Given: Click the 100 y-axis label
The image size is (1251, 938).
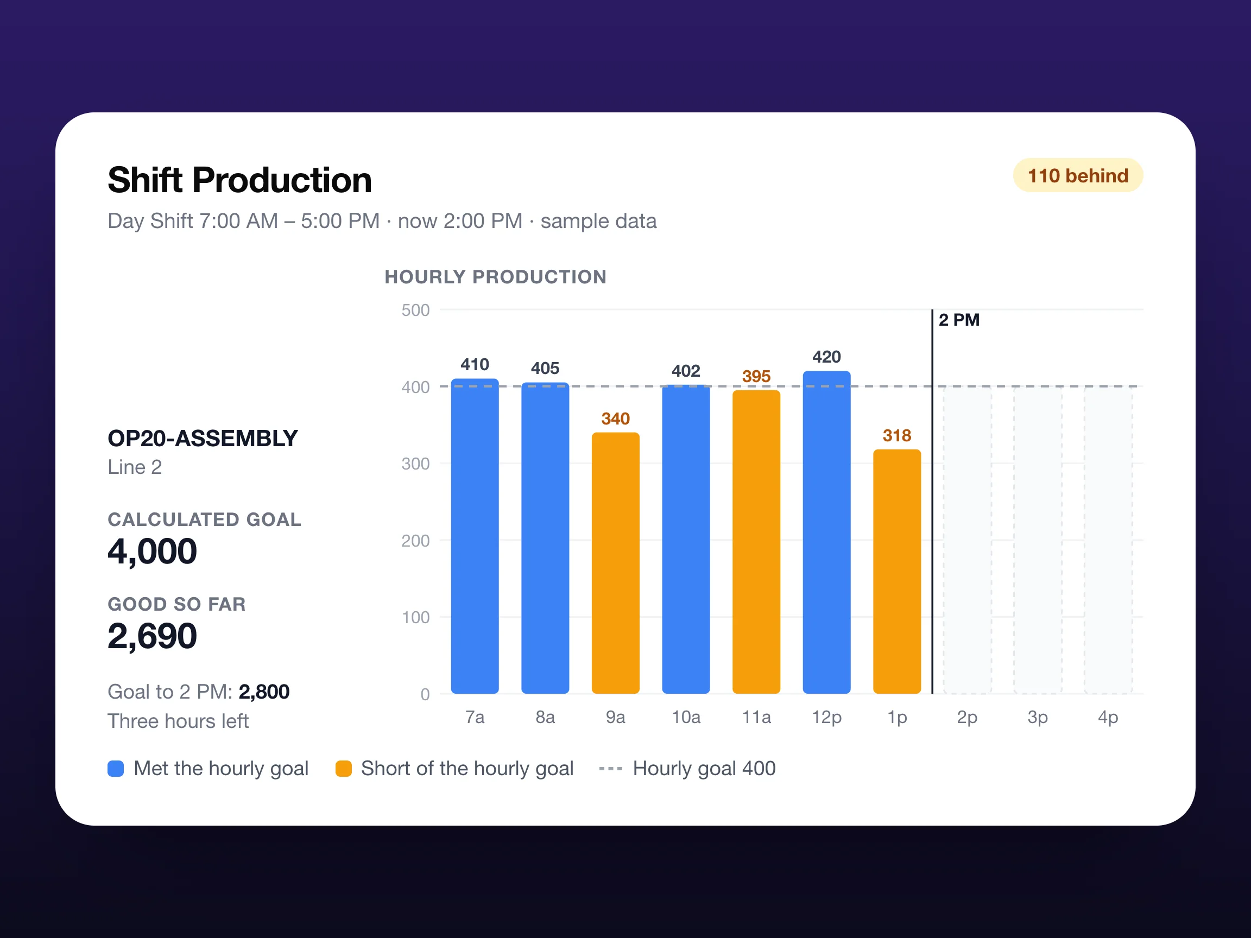Looking at the screenshot, I should [x=415, y=617].
